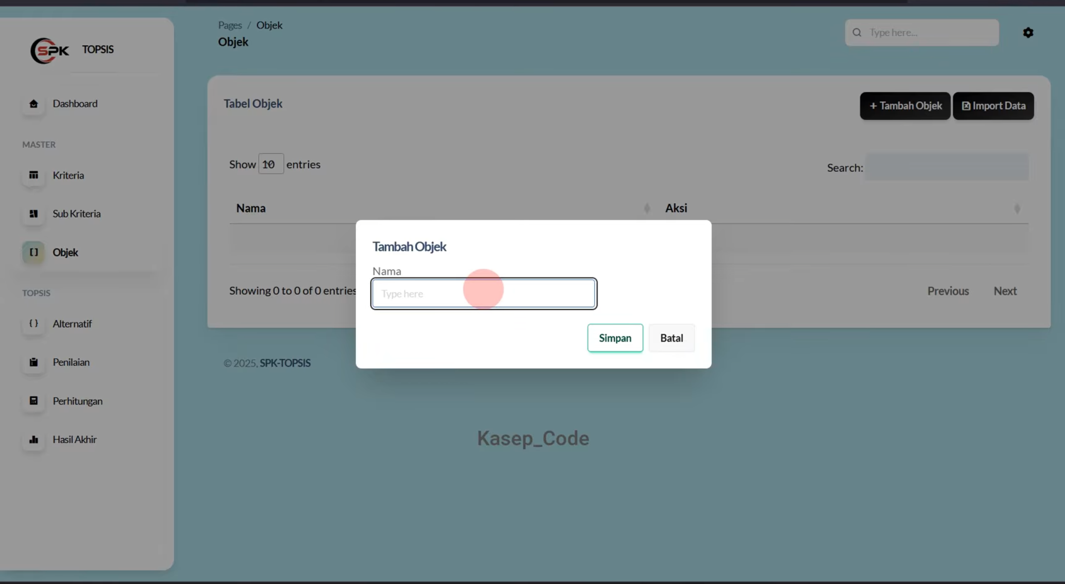
Task: Go to Previous page
Action: (948, 291)
